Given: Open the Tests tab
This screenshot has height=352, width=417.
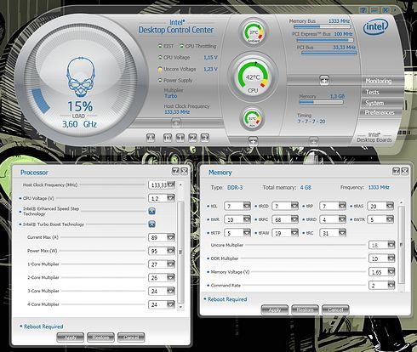Looking at the screenshot, I should [382, 92].
